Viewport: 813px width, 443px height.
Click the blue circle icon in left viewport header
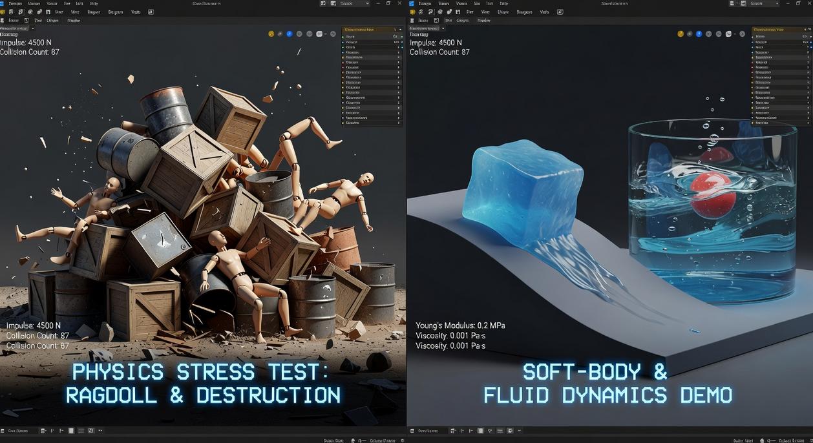289,34
